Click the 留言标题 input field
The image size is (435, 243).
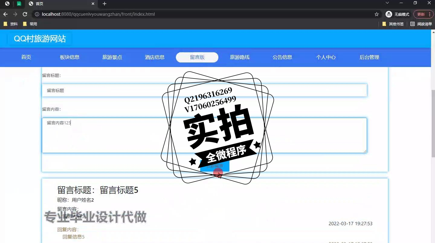click(205, 90)
